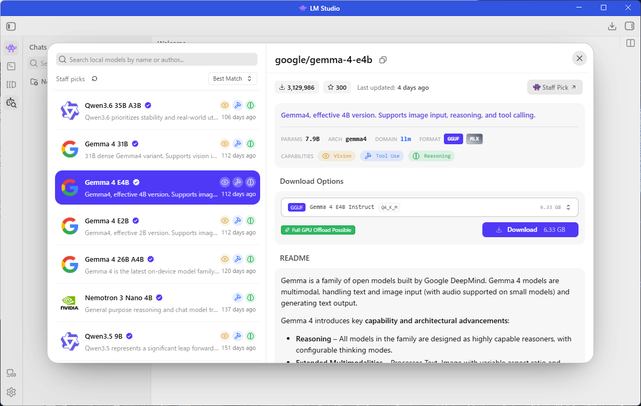Toggle the right sidebar panel icon

(629, 26)
